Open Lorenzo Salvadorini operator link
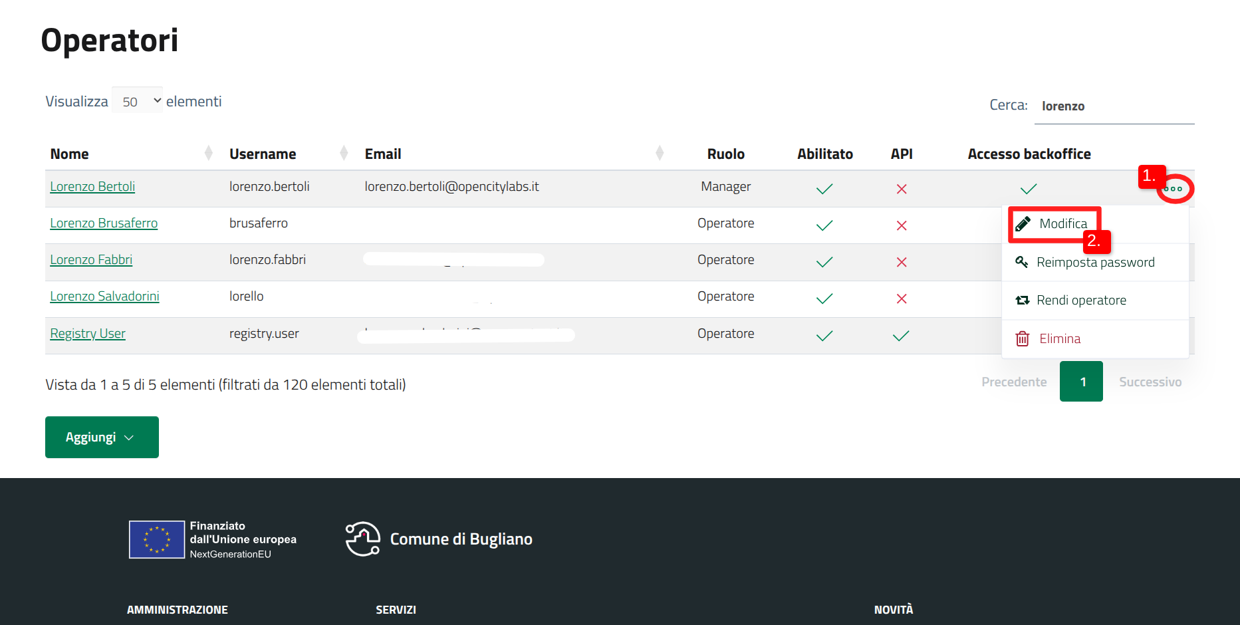The height and width of the screenshot is (625, 1240). coord(104,296)
